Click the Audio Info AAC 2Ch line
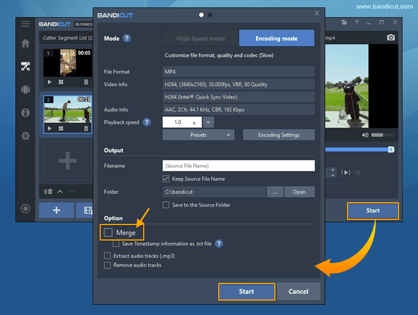The height and width of the screenshot is (315, 418). pos(239,109)
